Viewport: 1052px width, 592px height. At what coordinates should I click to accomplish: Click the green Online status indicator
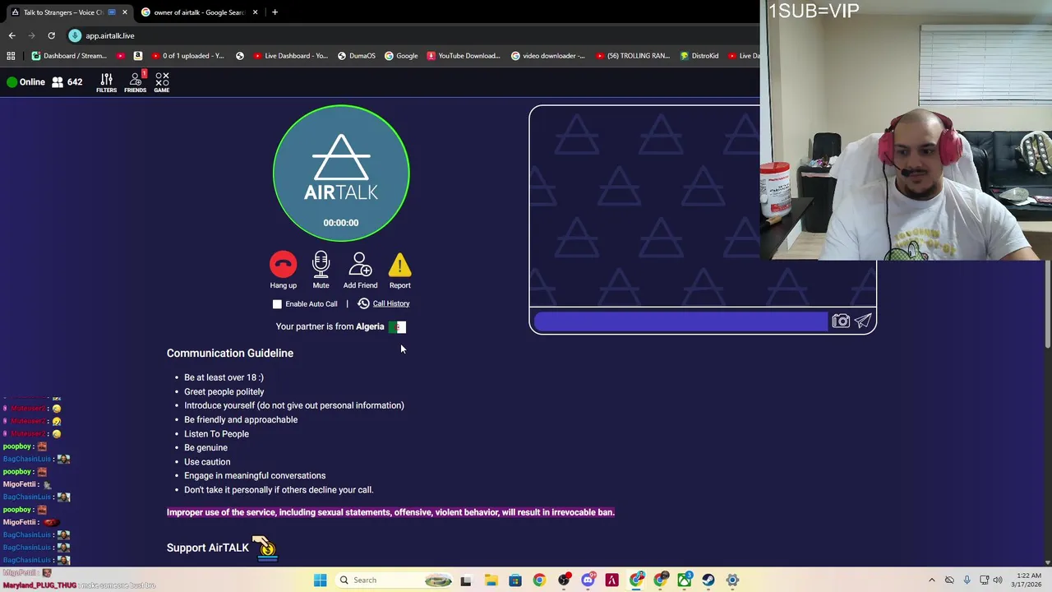tap(25, 82)
